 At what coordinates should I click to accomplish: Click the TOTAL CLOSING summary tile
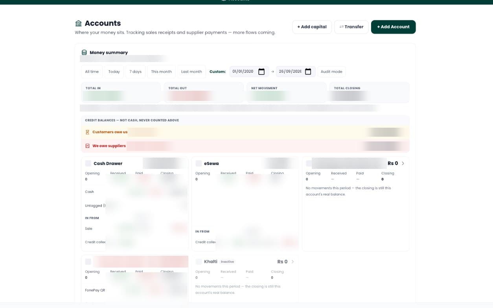[x=370, y=92]
